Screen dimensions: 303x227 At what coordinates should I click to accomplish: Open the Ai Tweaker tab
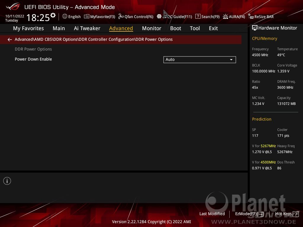point(87,28)
